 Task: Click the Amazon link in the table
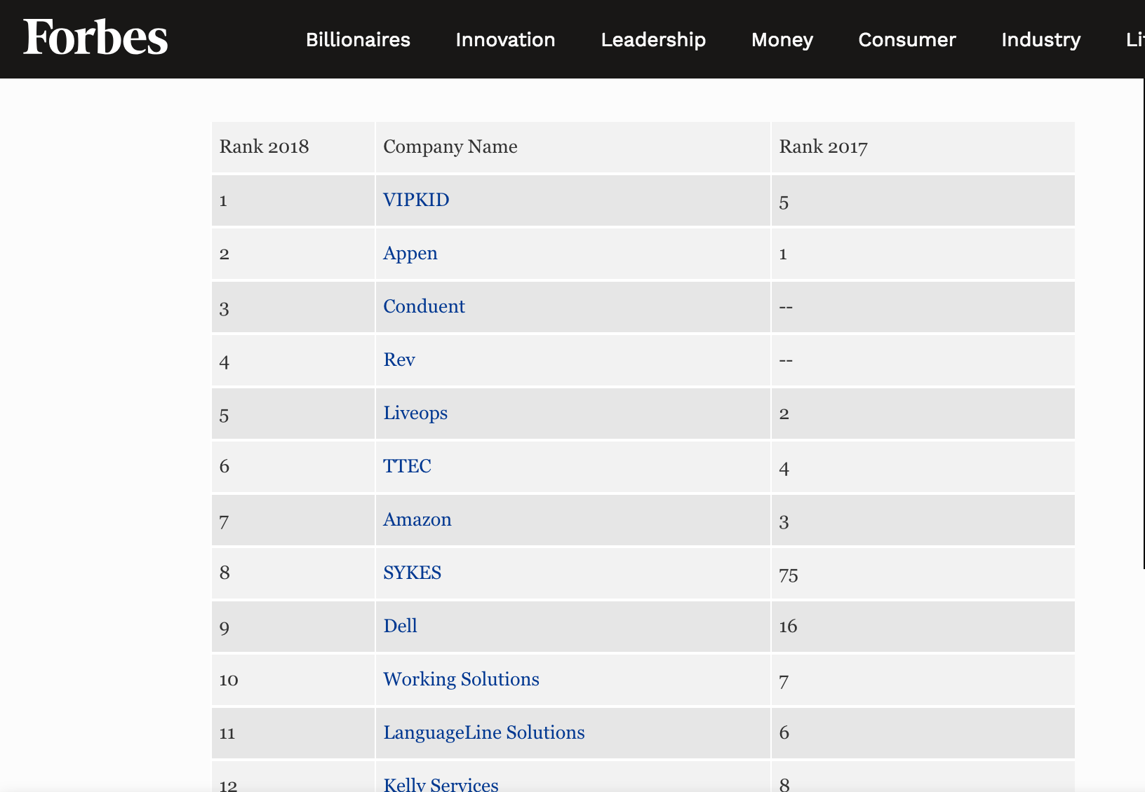click(417, 519)
